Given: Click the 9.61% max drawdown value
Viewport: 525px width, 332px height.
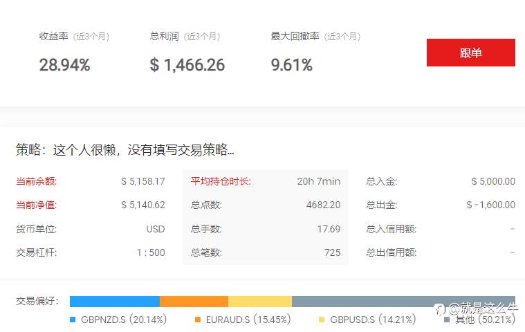Looking at the screenshot, I should point(292,65).
